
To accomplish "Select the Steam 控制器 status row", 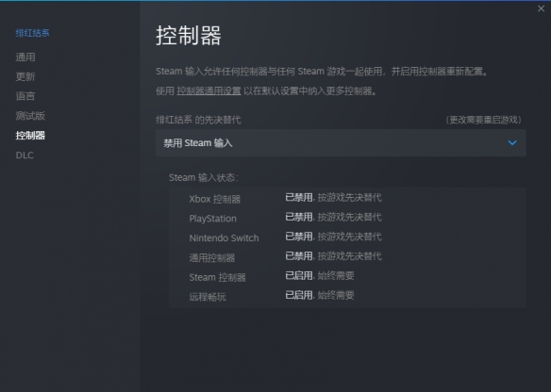I will tap(347, 276).
